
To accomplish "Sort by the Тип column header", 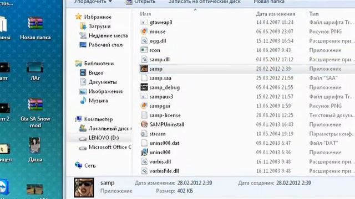I will point(314,14).
